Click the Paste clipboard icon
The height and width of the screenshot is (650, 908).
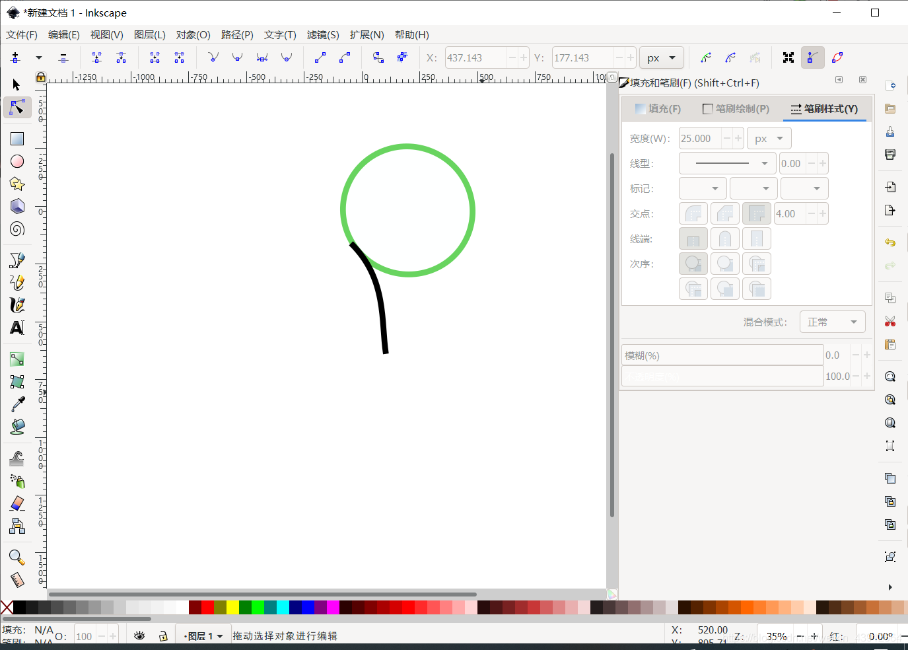point(890,344)
